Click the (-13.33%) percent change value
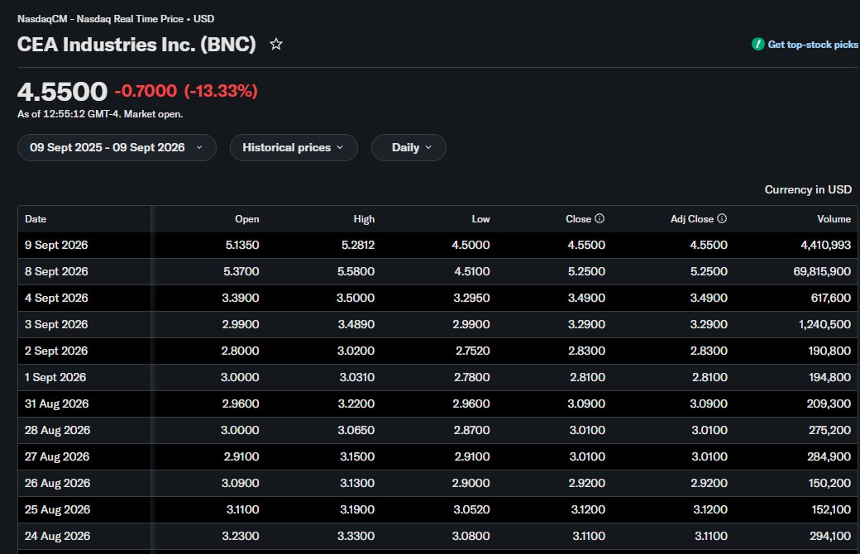Viewport: 860px width, 554px height. 221,90
